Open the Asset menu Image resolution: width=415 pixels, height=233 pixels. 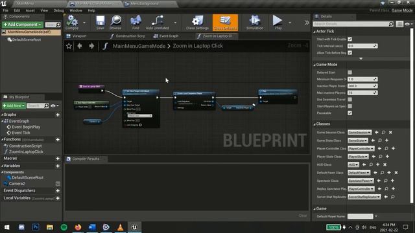30,10
